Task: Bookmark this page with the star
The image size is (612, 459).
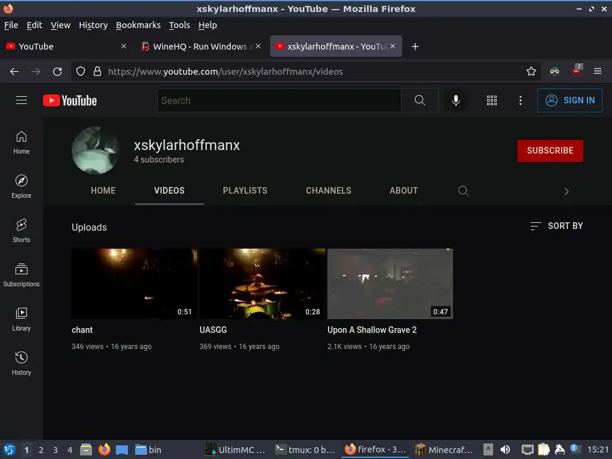Action: 531,72
